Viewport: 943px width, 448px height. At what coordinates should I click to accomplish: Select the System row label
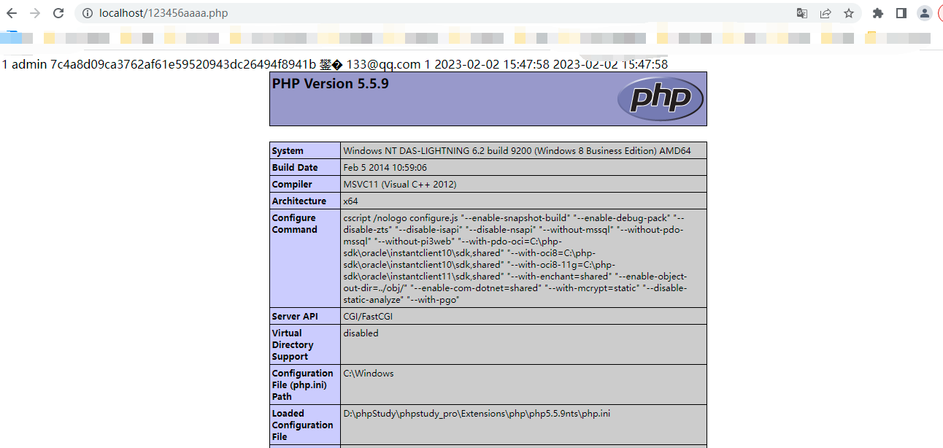288,151
